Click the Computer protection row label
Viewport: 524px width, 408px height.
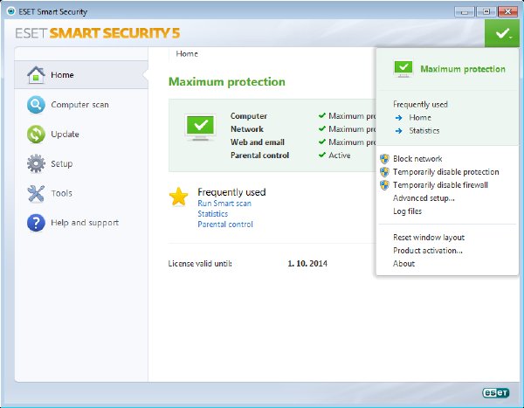(x=249, y=116)
